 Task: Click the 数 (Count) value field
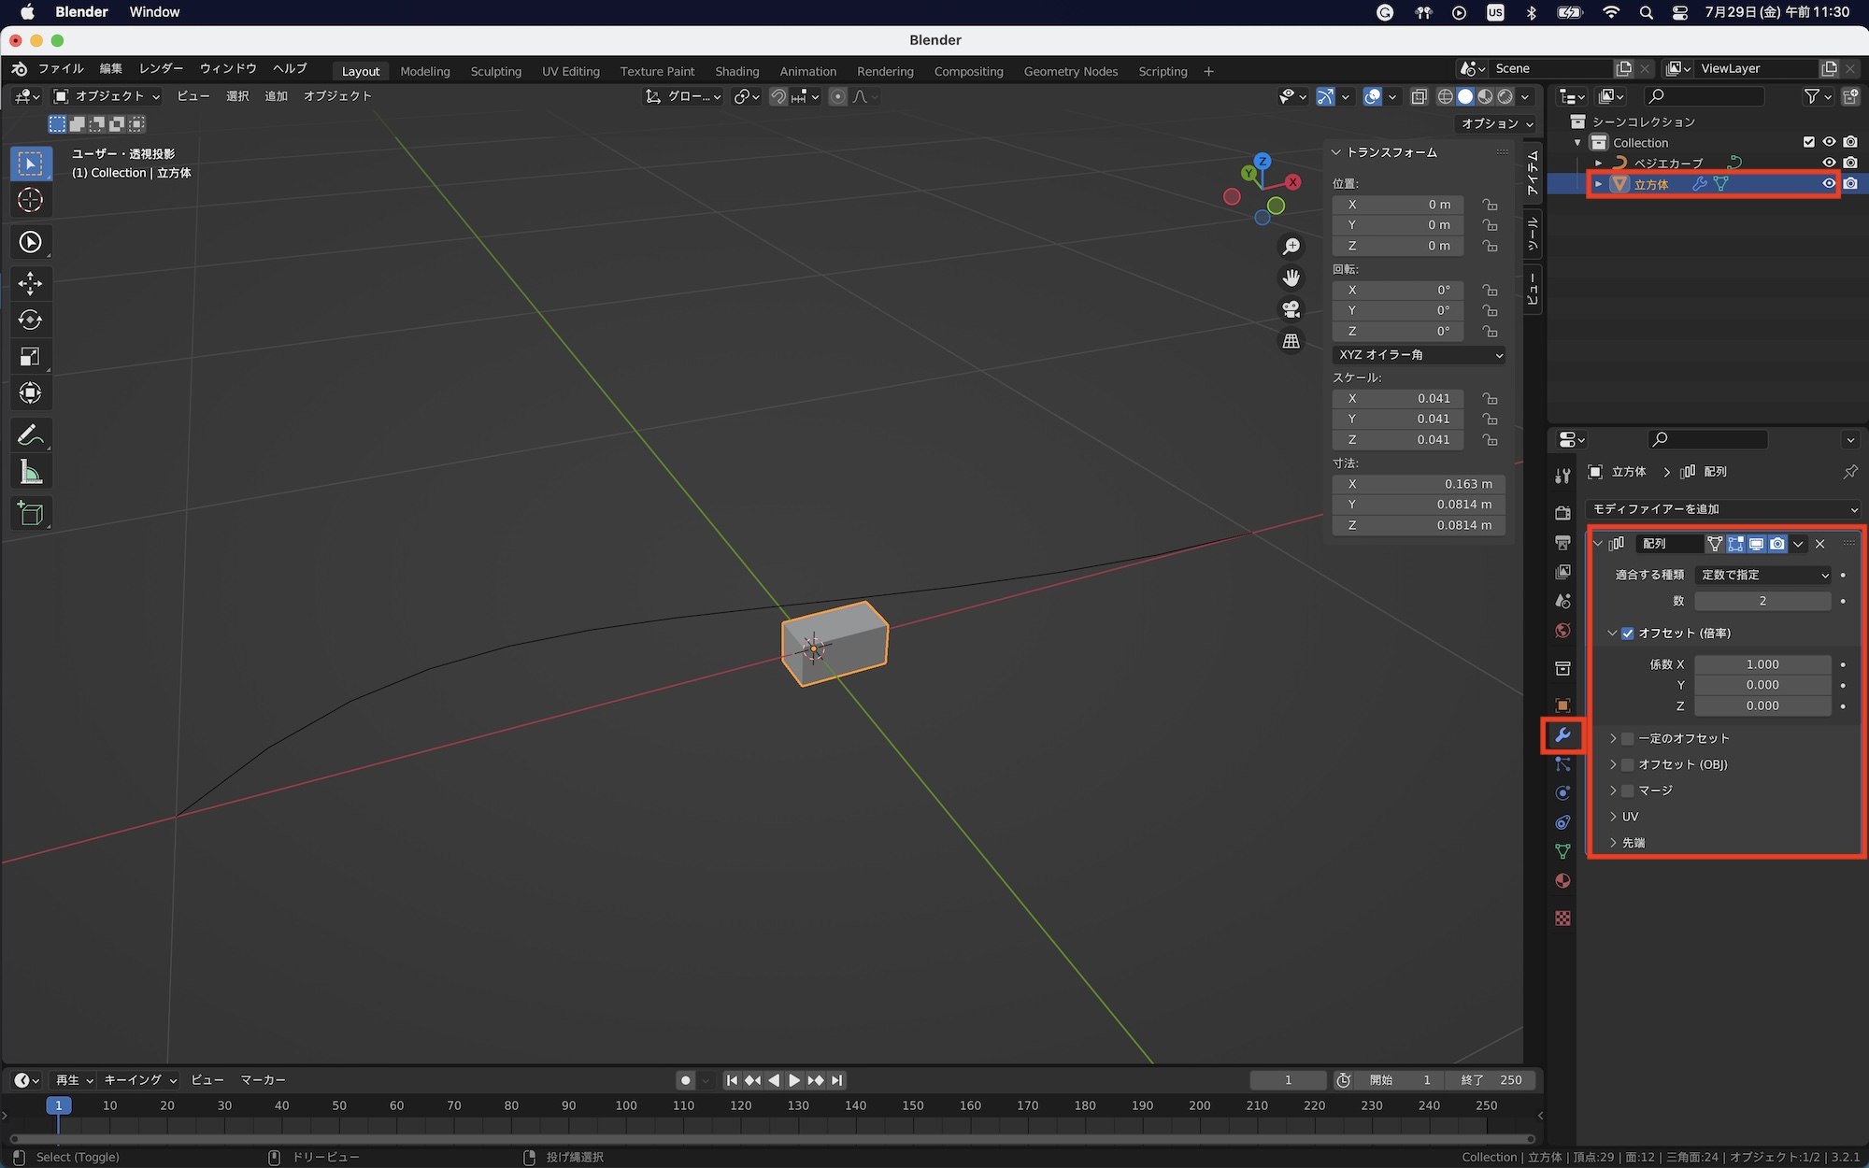(1762, 601)
